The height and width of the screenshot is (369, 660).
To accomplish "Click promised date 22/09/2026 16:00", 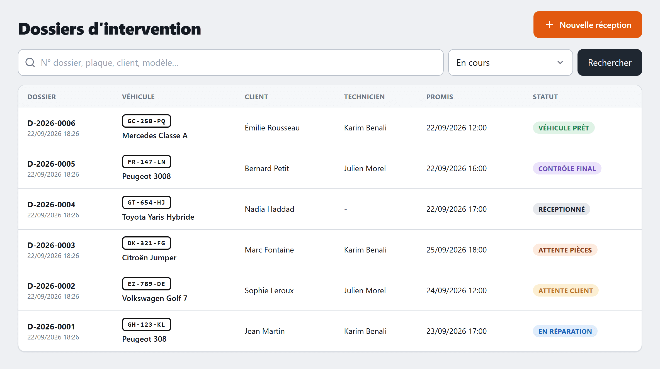I will [457, 168].
